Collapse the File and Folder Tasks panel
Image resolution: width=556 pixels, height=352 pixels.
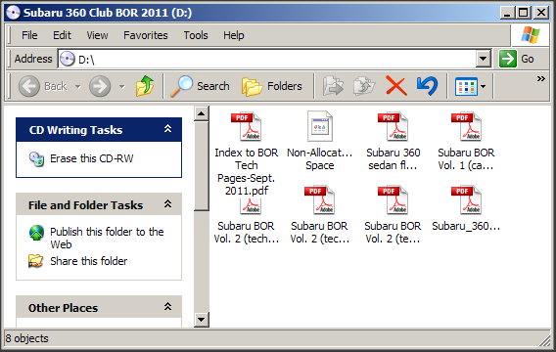tap(167, 204)
